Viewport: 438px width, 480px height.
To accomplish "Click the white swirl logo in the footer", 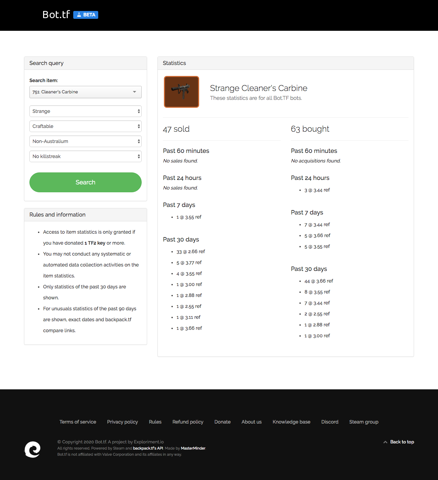I will pos(33,449).
